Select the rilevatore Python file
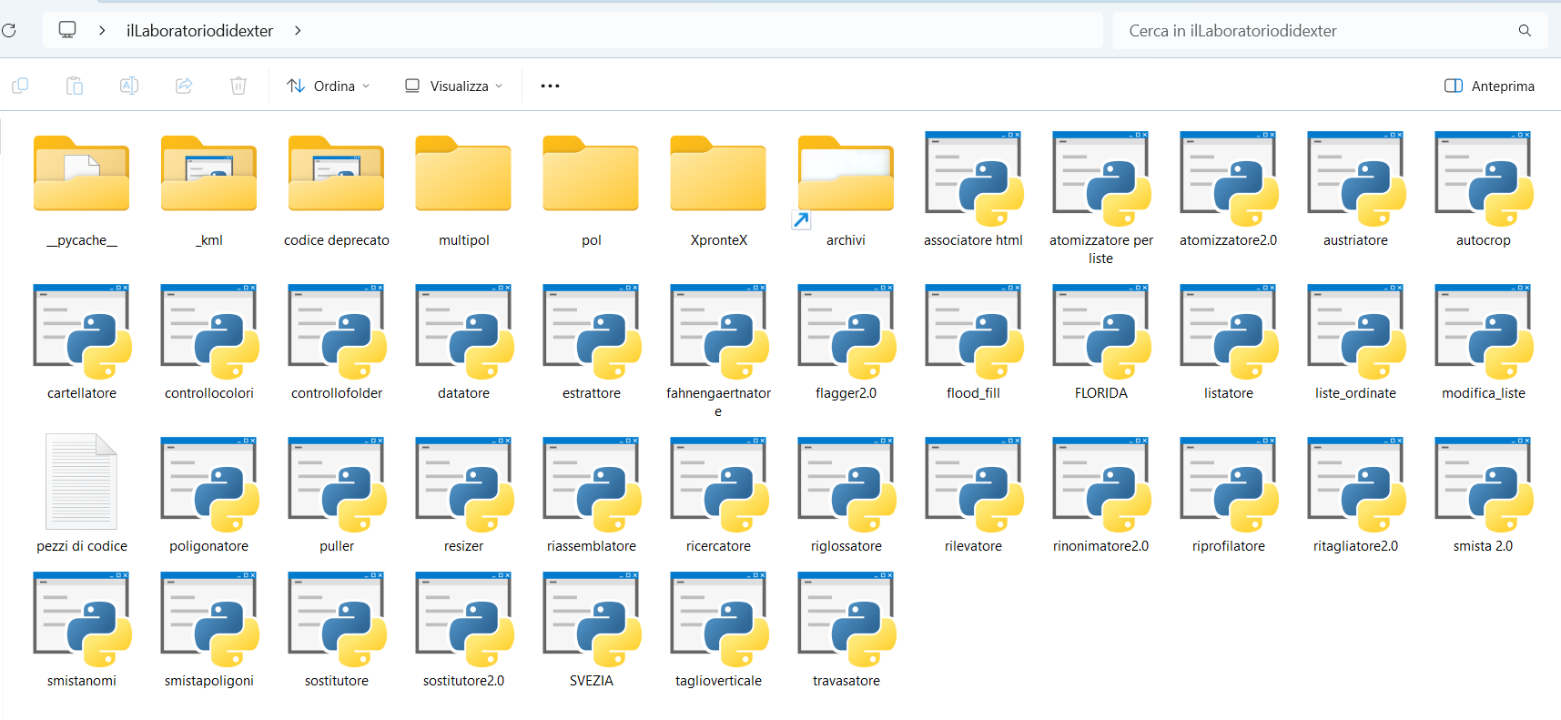Image resolution: width=1561 pixels, height=720 pixels. (x=974, y=497)
